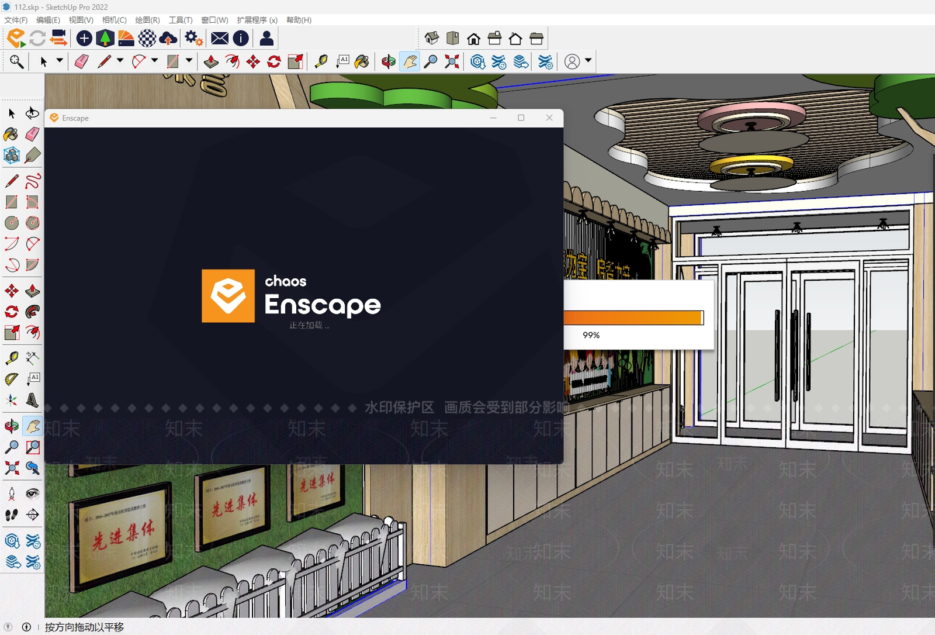Open the 编辑(E) menu

(48, 20)
